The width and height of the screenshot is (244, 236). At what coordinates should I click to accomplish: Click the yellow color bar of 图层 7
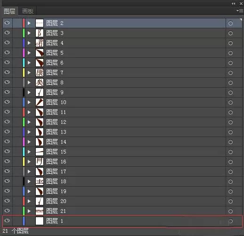tap(24, 73)
